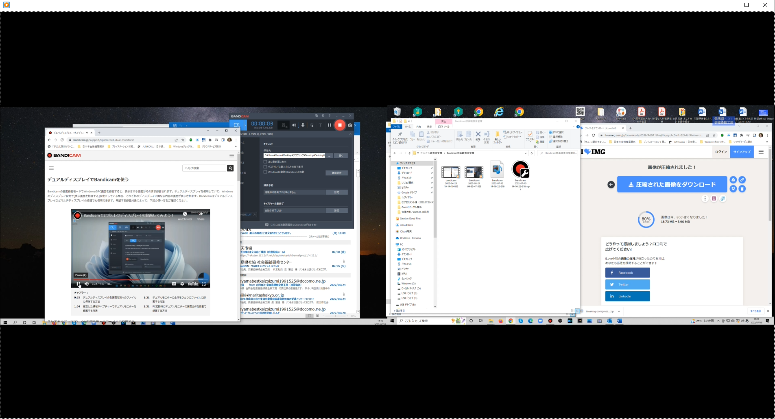Take a screenshot with Bandicam camera icon
Image resolution: width=775 pixels, height=419 pixels.
(x=350, y=125)
